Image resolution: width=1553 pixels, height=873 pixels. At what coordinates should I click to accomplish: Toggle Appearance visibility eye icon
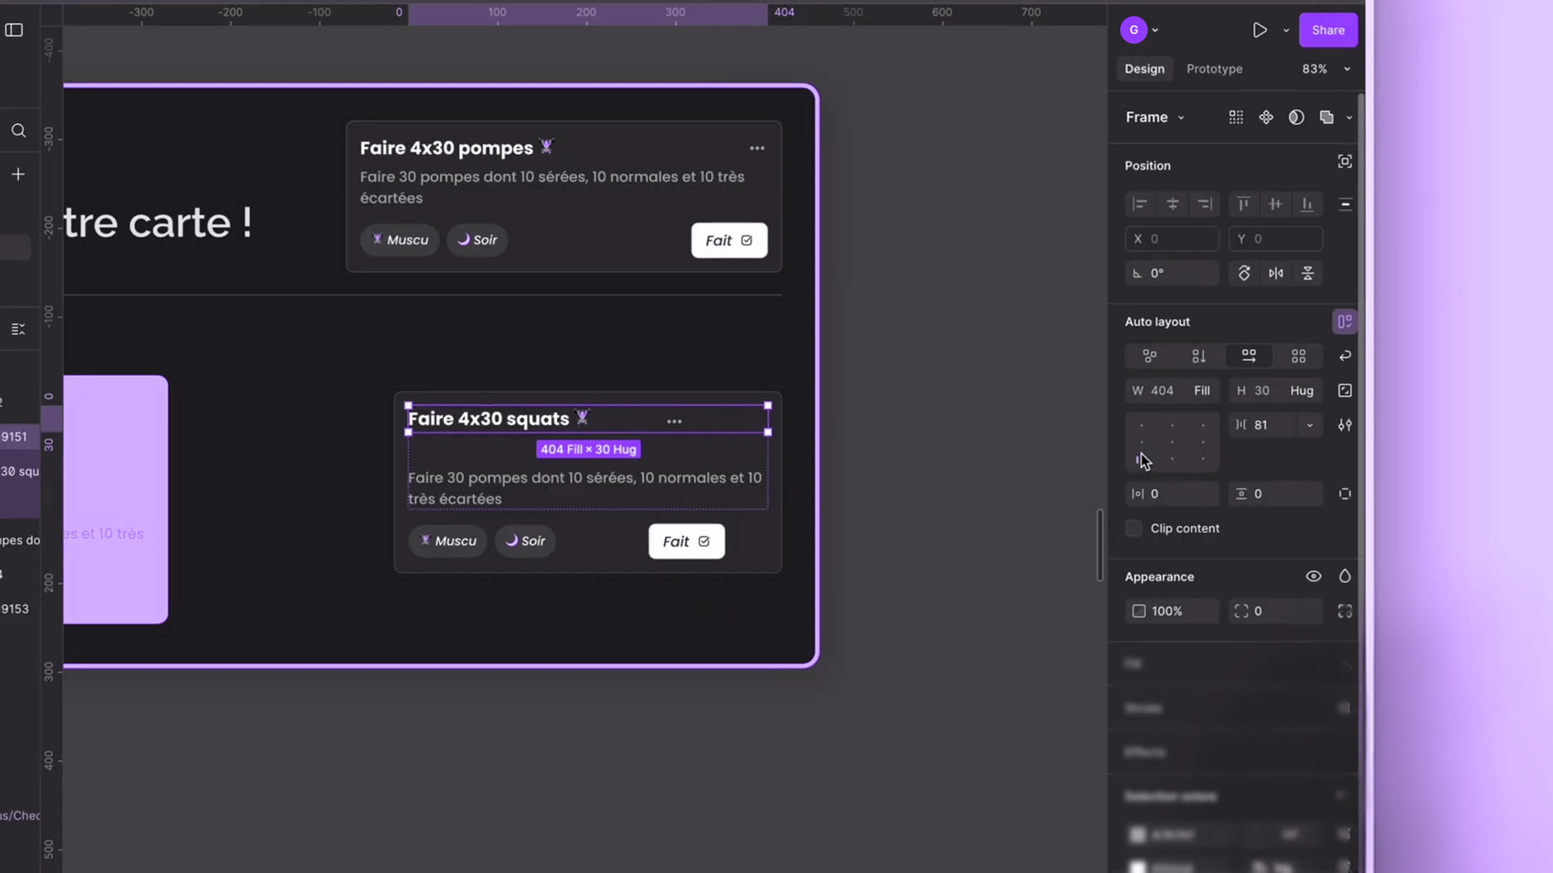1314,576
